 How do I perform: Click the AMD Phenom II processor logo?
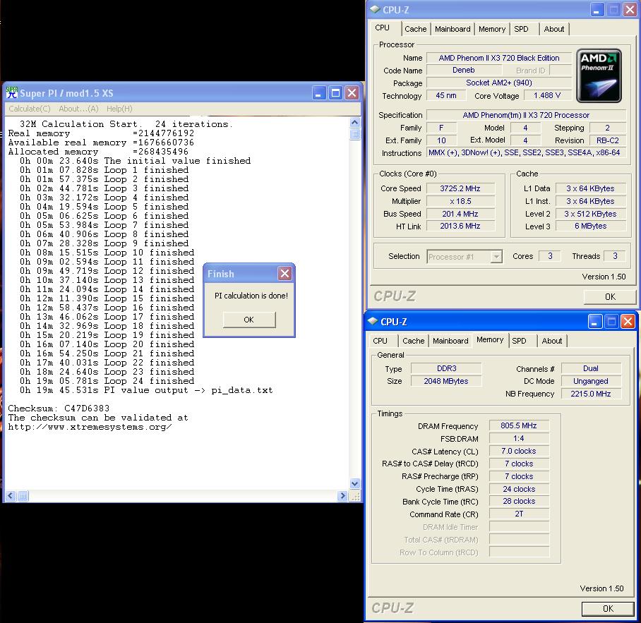pyautogui.click(x=599, y=75)
